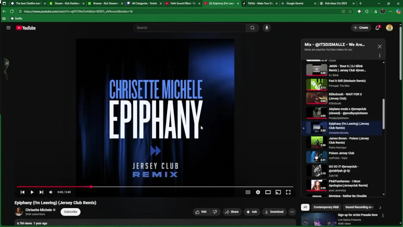The width and height of the screenshot is (403, 227).
Task: Open player settings gear
Action: point(258,192)
